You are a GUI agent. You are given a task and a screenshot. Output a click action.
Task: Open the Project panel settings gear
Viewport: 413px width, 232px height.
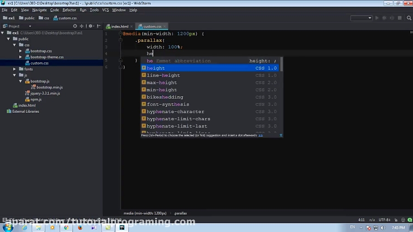coord(91,26)
